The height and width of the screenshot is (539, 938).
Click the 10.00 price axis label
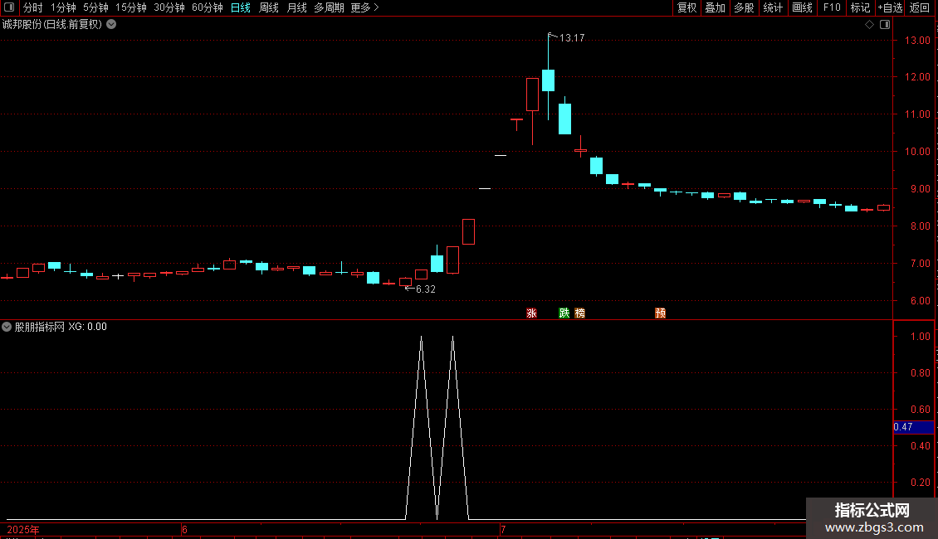[x=917, y=152]
